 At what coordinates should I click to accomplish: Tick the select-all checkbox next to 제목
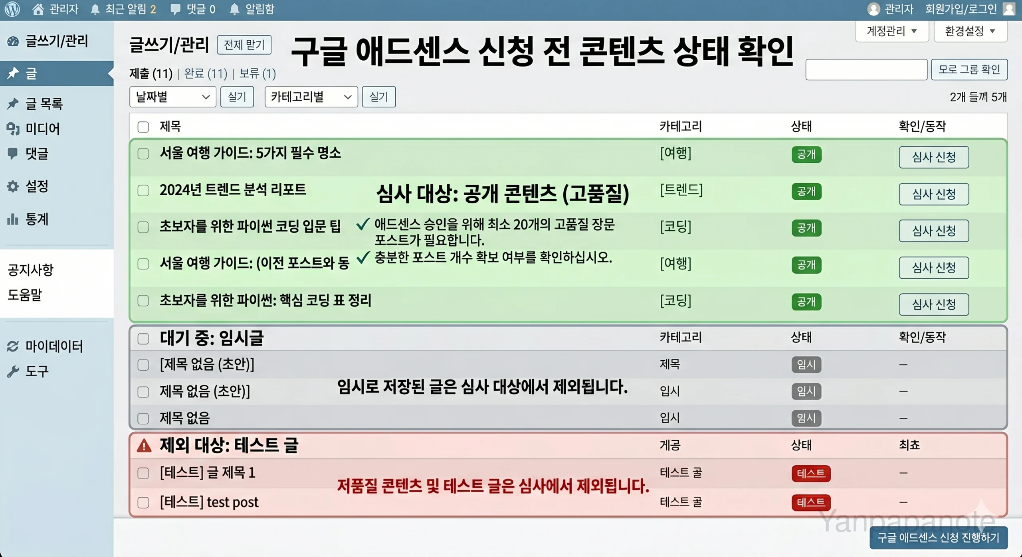tap(143, 127)
